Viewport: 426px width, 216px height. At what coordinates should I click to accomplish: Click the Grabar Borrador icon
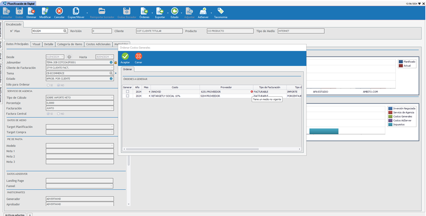click(127, 11)
